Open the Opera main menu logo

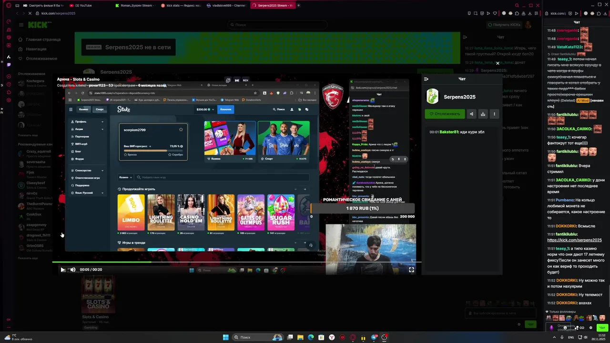tap(8, 5)
